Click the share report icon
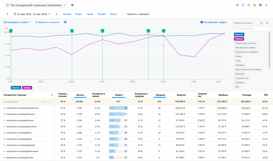The height and width of the screenshot is (161, 273). tap(237, 5)
